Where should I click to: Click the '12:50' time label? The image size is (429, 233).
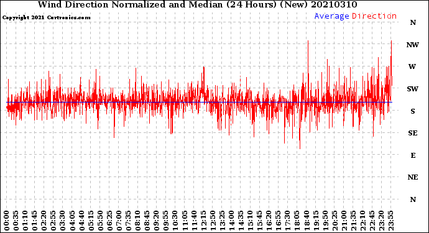point(213,221)
